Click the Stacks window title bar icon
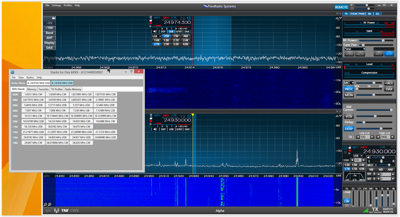The width and height of the screenshot is (400, 217). (12, 72)
